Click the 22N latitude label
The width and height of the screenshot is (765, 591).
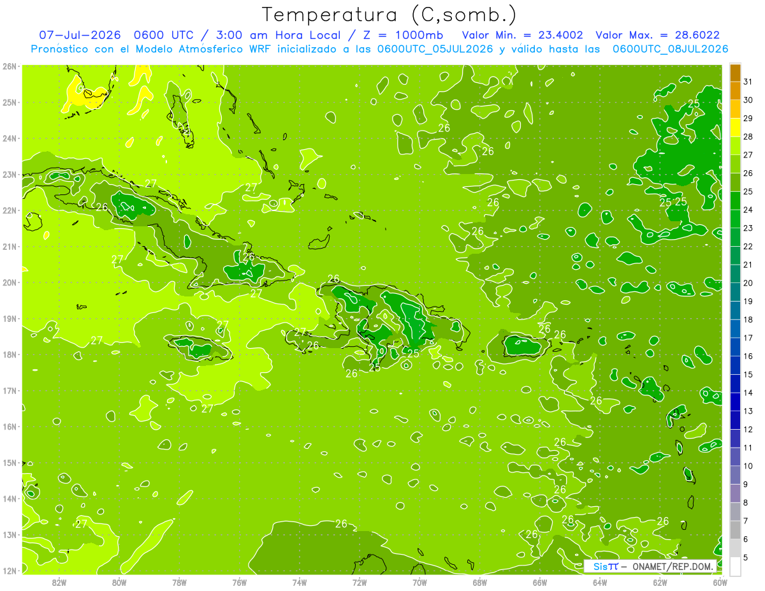click(x=10, y=210)
